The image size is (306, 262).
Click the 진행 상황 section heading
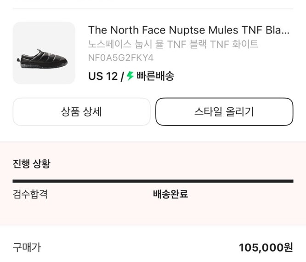[31, 164]
